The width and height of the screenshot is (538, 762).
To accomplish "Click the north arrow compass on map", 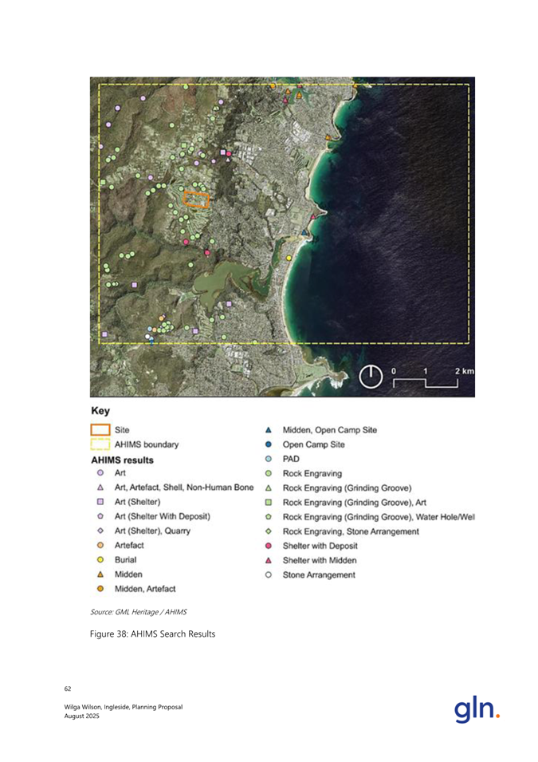I will [371, 376].
